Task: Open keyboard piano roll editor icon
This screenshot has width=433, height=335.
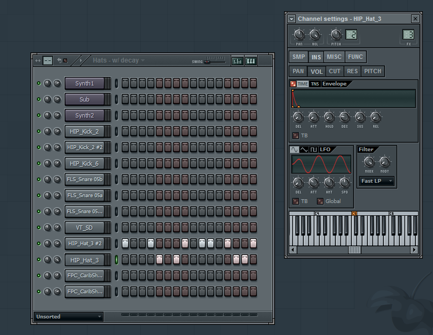Action: [251, 61]
